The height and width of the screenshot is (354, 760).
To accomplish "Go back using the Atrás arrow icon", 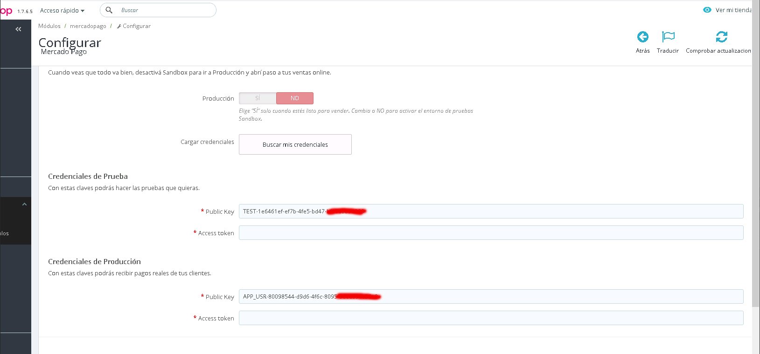I will 642,37.
